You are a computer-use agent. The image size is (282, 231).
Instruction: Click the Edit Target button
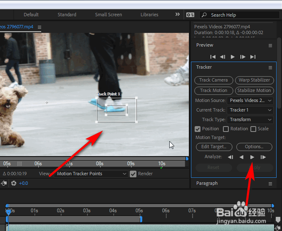[x=214, y=147]
